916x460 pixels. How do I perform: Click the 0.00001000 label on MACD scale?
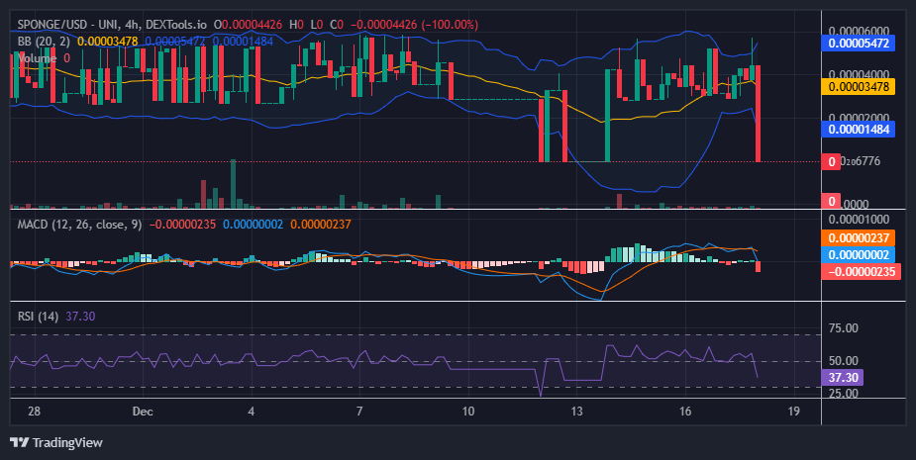point(860,220)
